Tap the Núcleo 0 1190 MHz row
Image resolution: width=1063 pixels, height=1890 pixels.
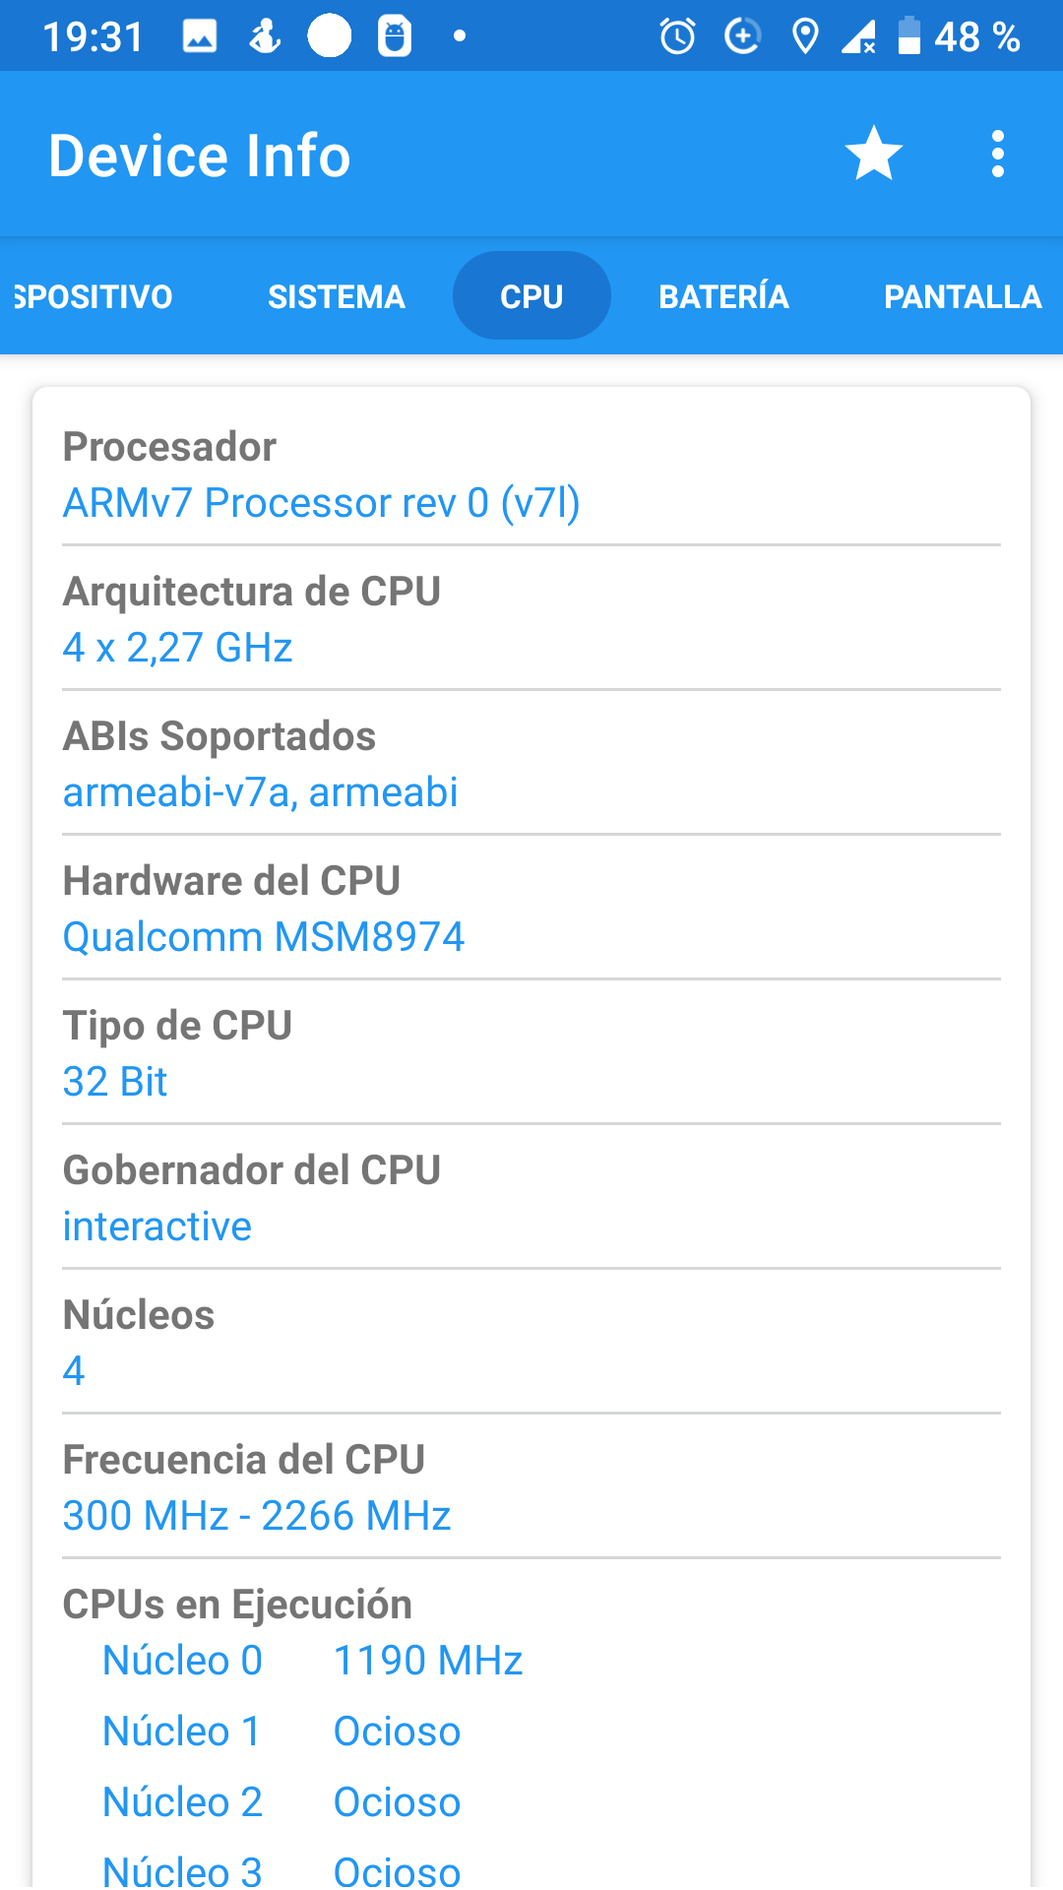coord(312,1661)
